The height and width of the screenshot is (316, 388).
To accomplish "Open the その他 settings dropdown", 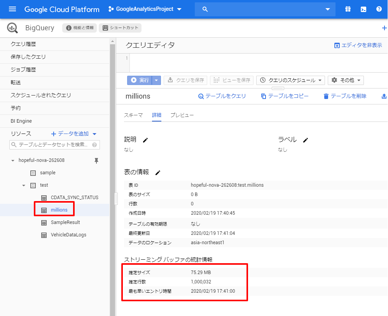I will (346, 80).
